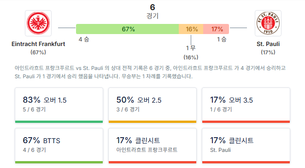Select the orange 16% draw bar segment

(x=191, y=29)
